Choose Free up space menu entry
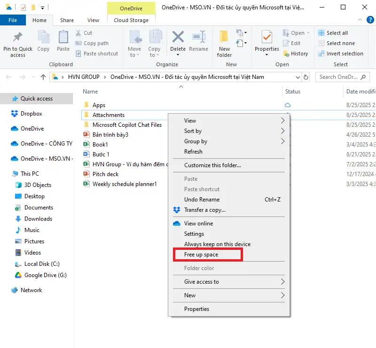Screen dimensions: 376x348 201,255
